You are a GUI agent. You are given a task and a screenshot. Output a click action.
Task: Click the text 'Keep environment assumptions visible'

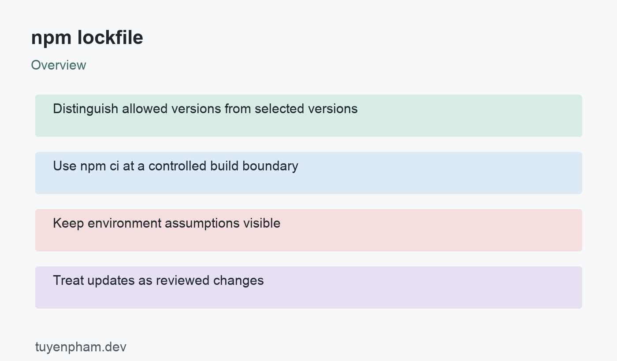(x=167, y=223)
